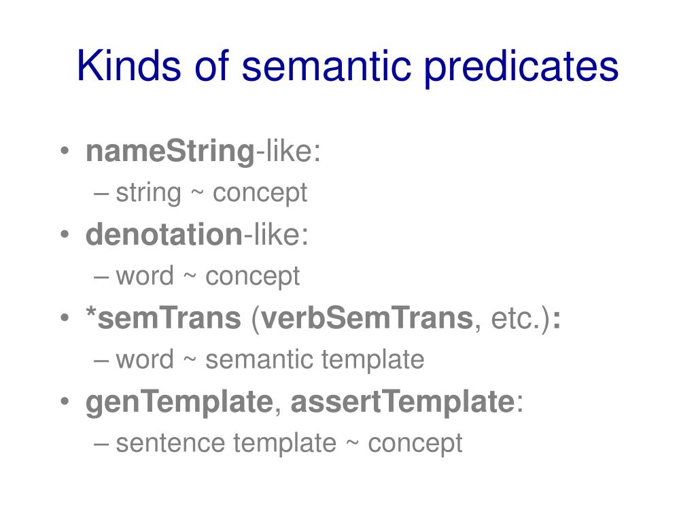The height and width of the screenshot is (522, 696).
Task: Click the slide title Kinds of semantic predicates
Action: (347, 67)
